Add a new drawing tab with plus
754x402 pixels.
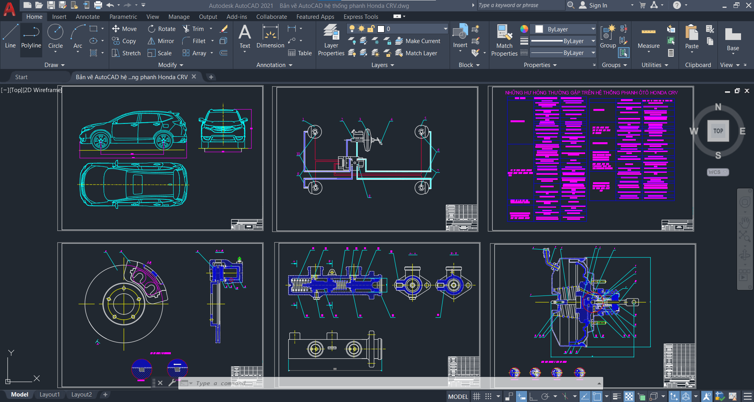pos(211,77)
